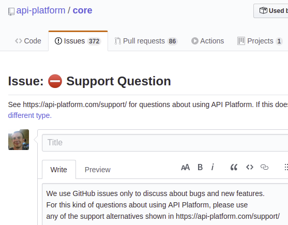This screenshot has width=288, height=225.
Task: Focus the issue Title input field
Action: [x=165, y=143]
